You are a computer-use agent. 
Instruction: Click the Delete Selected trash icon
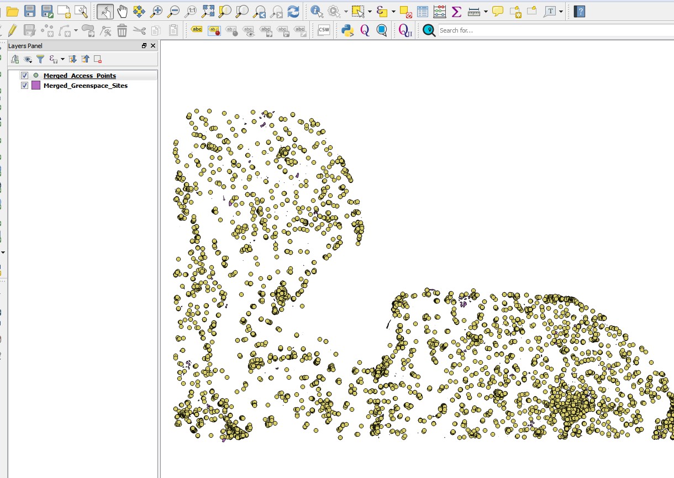point(122,30)
